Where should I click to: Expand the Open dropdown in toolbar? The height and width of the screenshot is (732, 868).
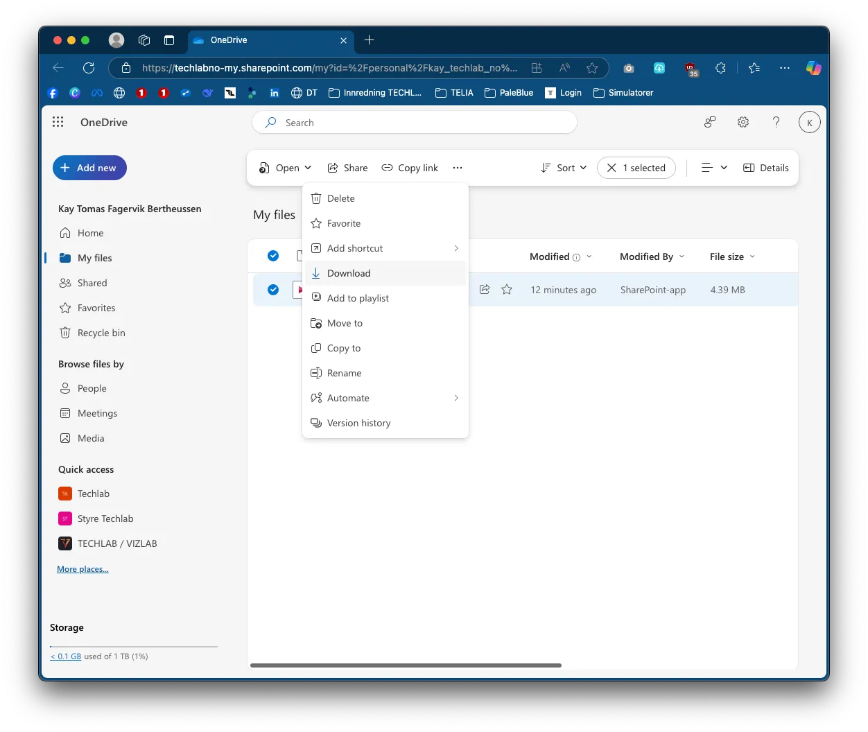[285, 168]
